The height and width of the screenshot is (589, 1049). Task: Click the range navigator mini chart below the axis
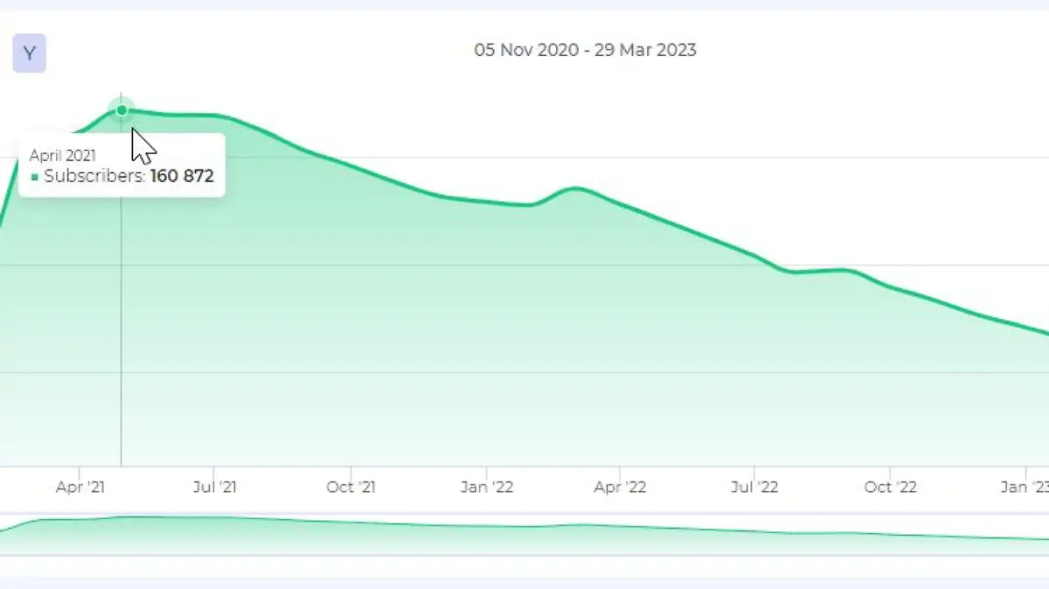[x=524, y=533]
